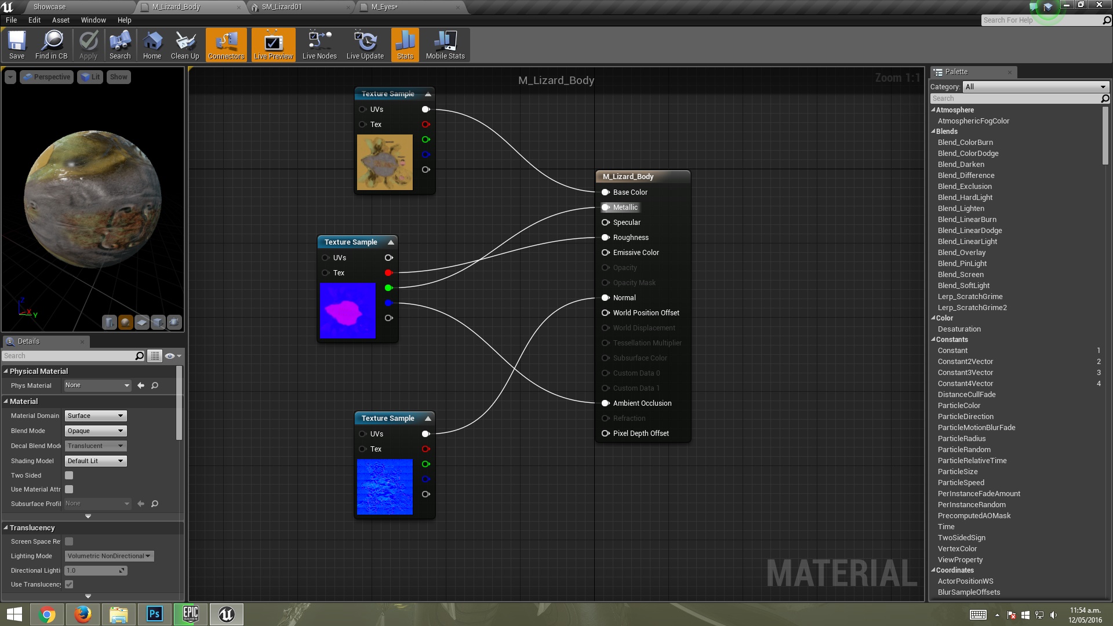Open the Palette Category dropdown

click(x=1036, y=87)
